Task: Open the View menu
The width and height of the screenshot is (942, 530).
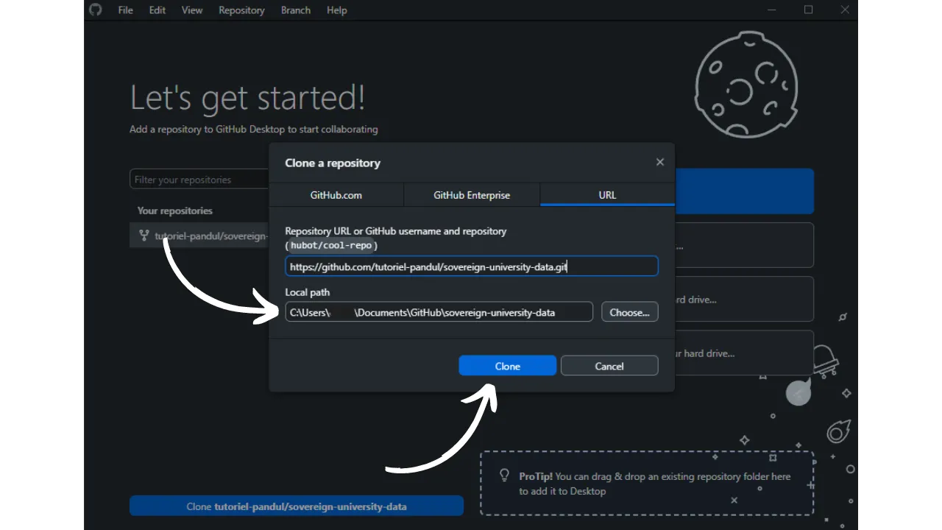Action: pyautogui.click(x=192, y=10)
